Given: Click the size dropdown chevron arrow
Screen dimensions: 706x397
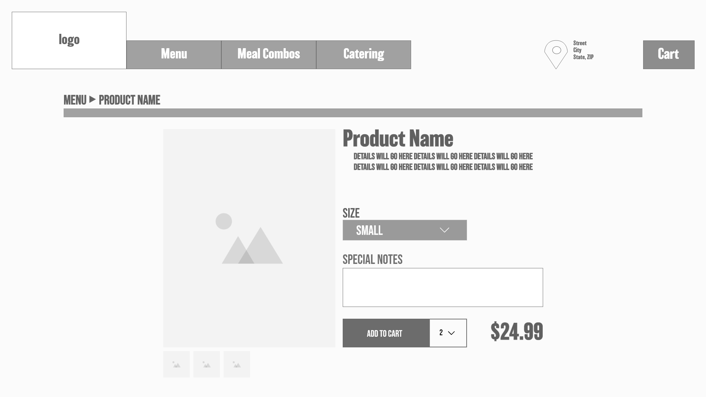Looking at the screenshot, I should pos(445,230).
